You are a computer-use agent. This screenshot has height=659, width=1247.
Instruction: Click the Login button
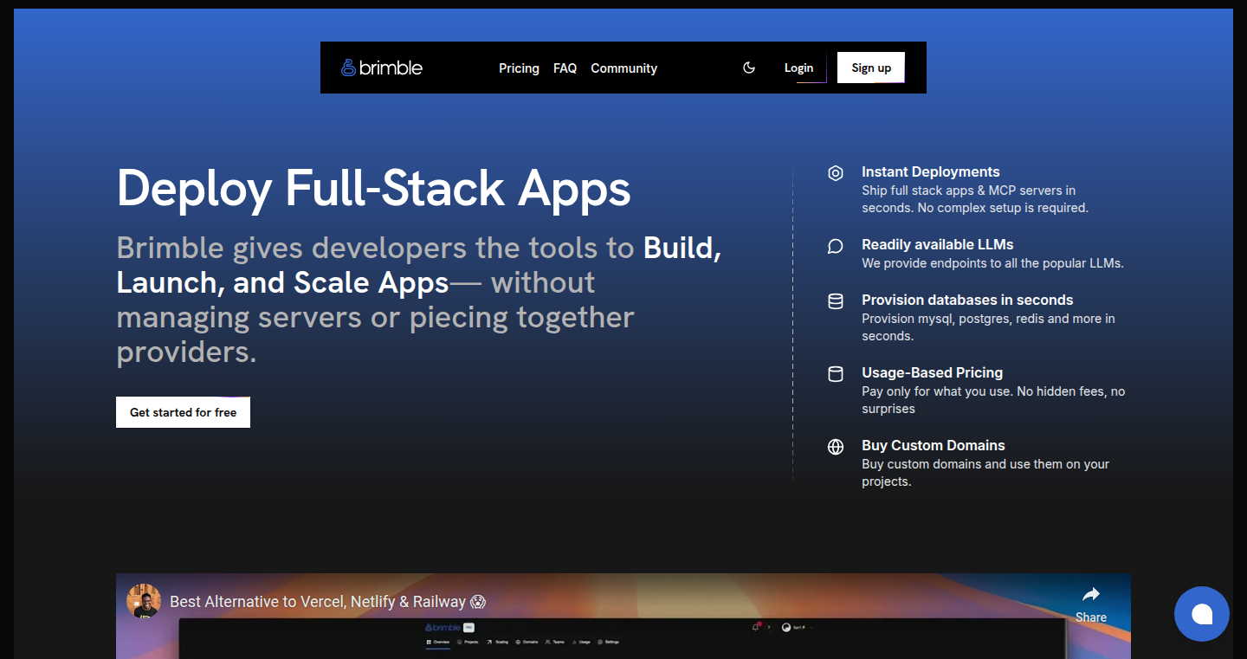pos(798,68)
